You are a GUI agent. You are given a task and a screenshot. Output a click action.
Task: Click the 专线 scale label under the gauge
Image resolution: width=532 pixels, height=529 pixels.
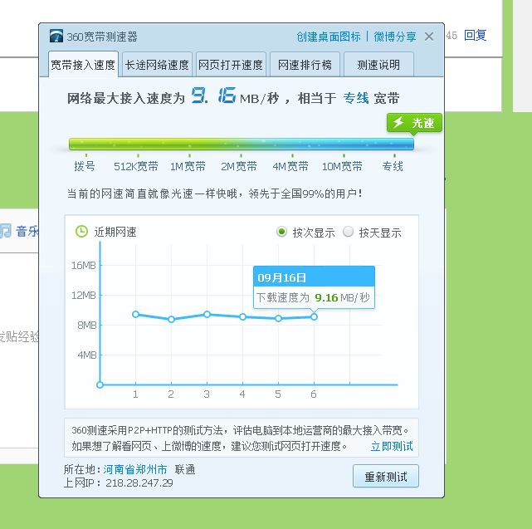coord(393,166)
